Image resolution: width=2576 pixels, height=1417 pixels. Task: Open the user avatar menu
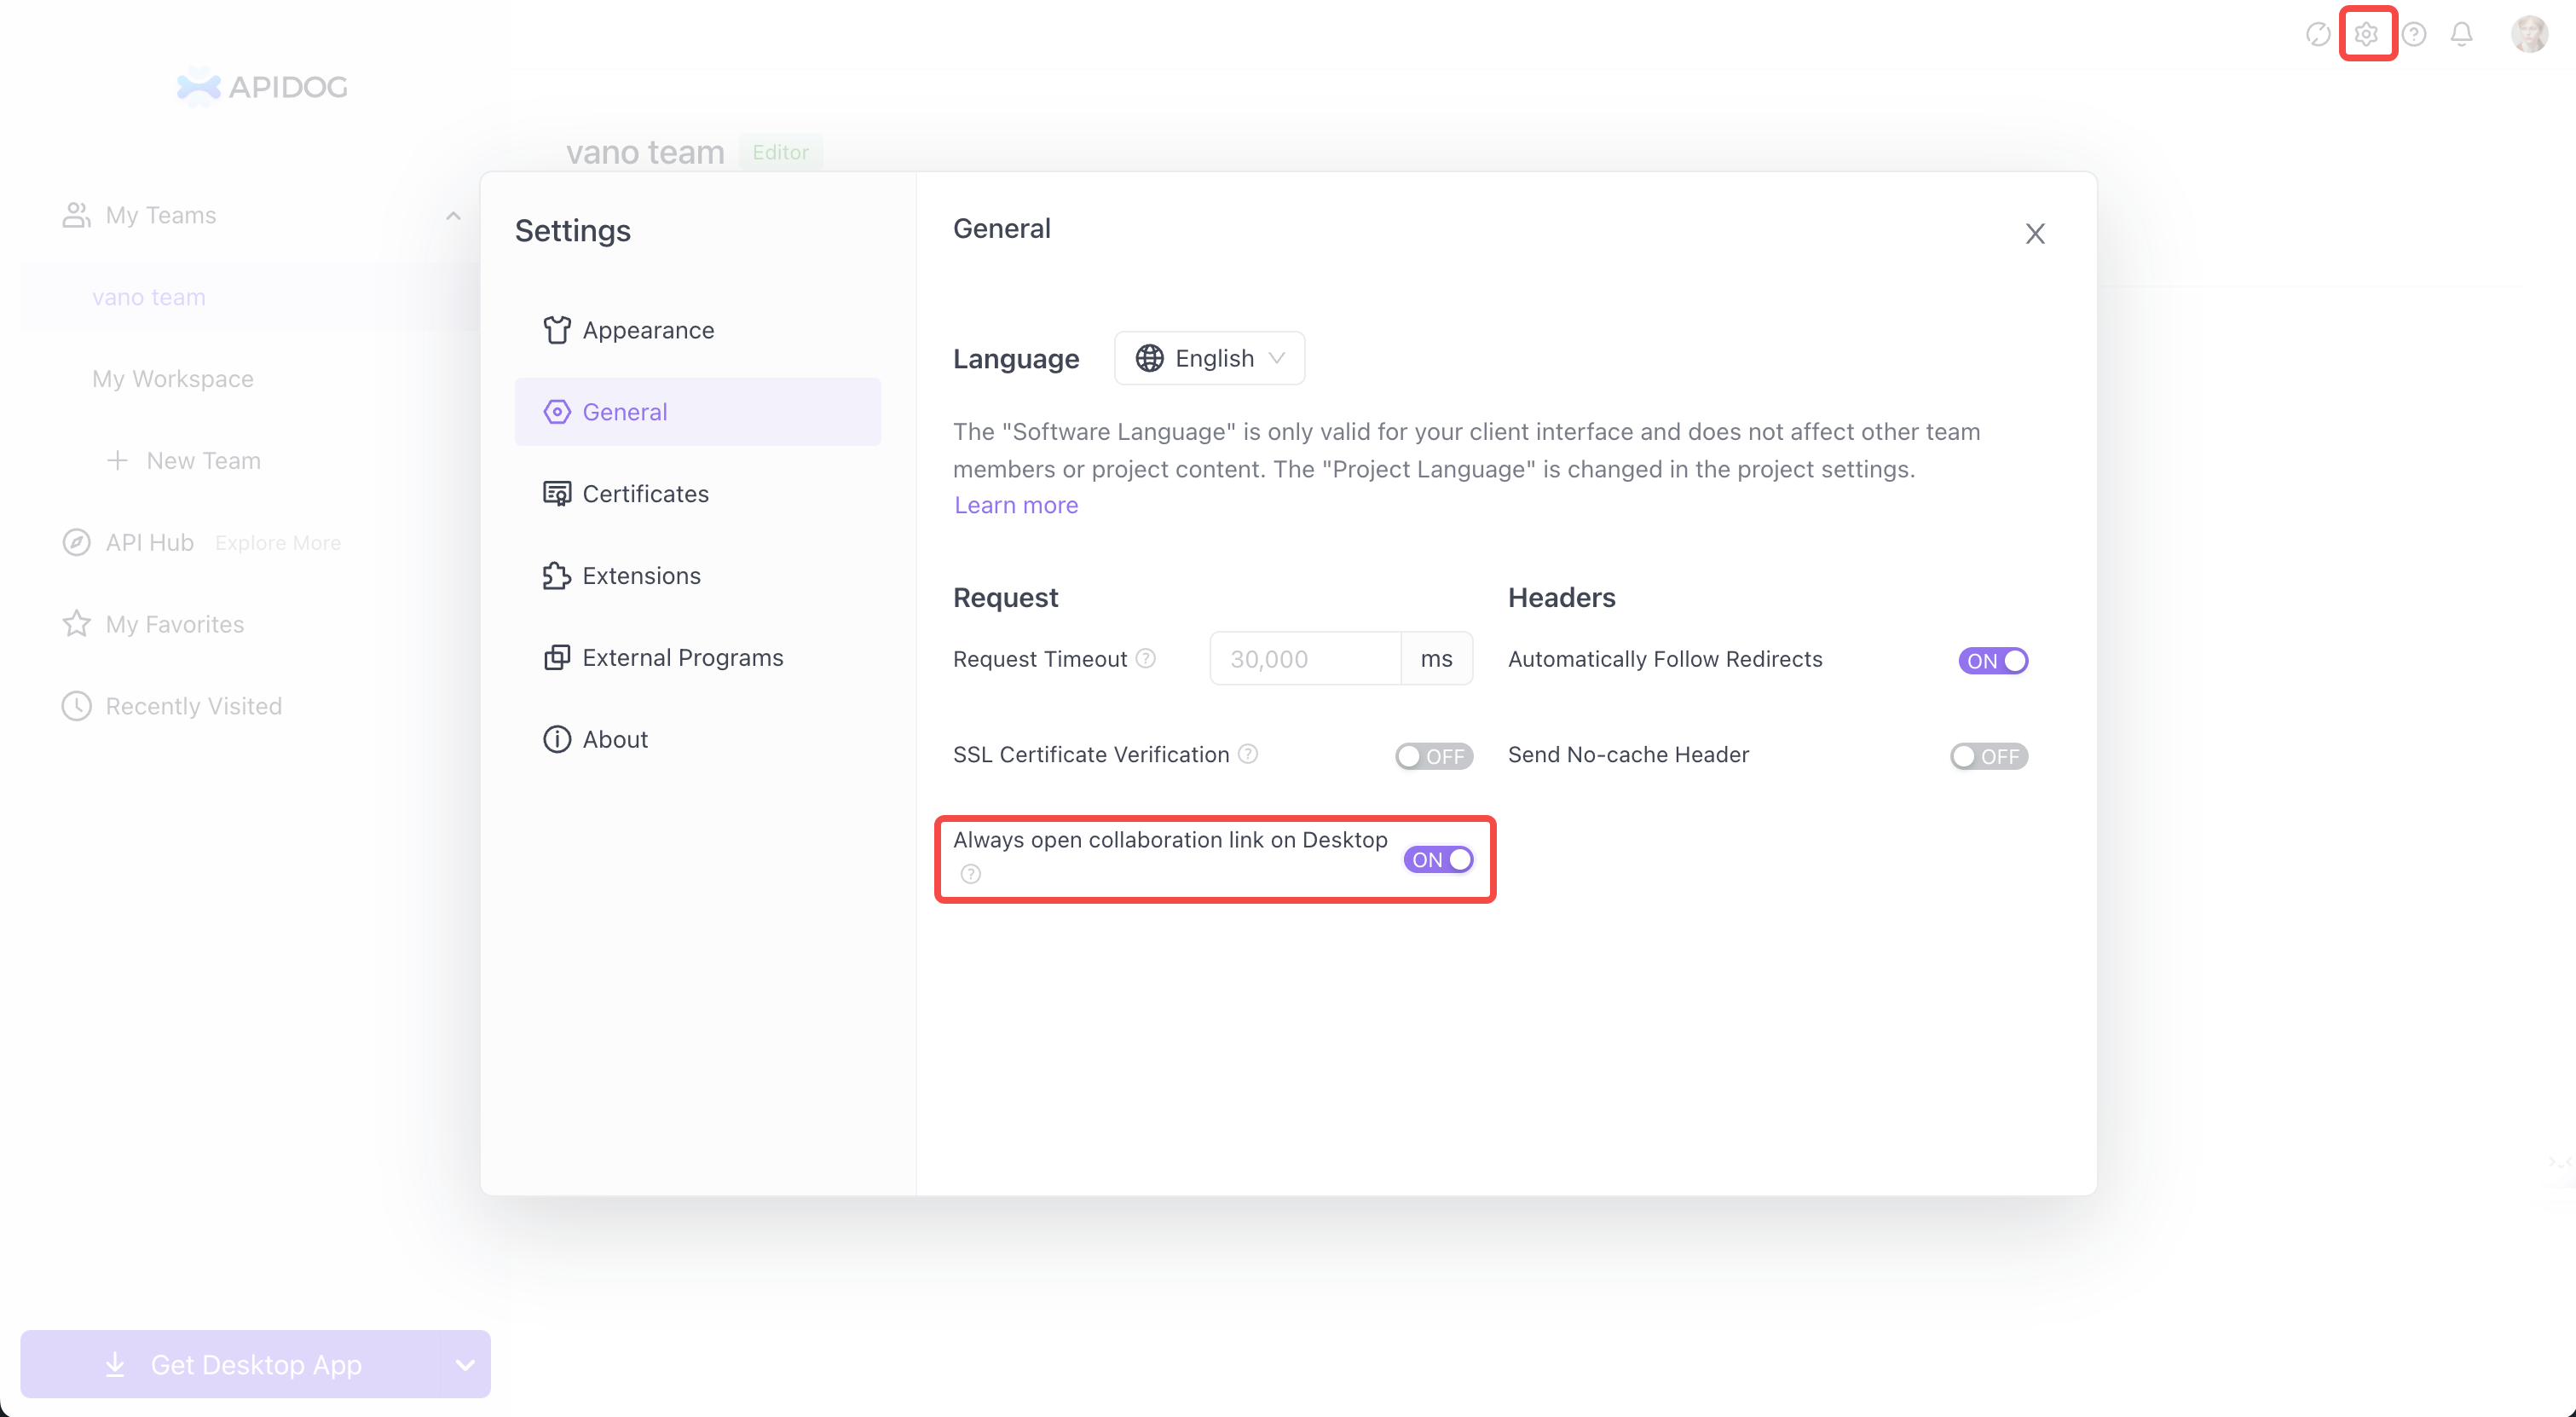coord(2530,34)
